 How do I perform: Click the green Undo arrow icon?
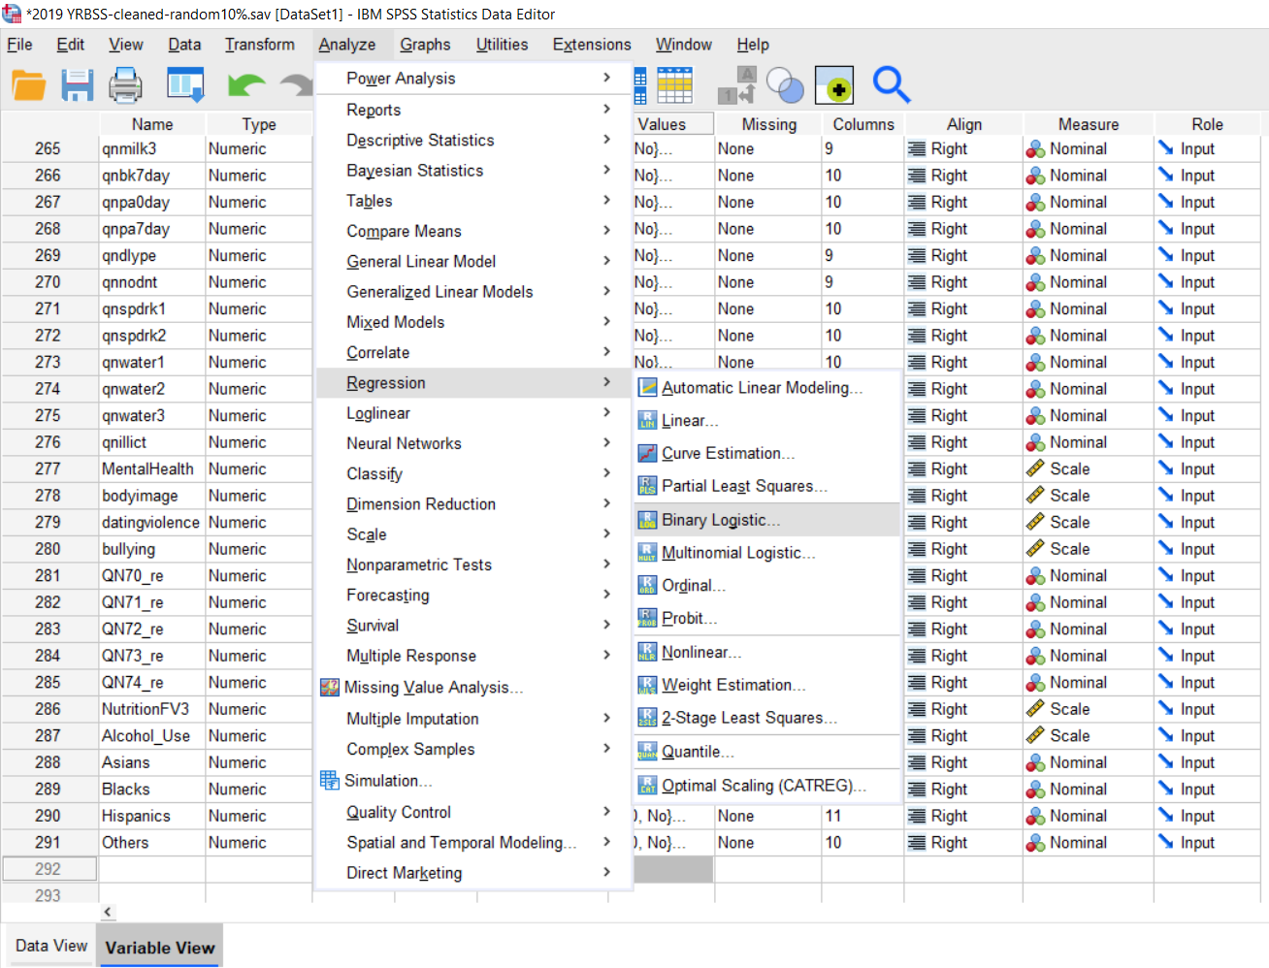click(246, 85)
